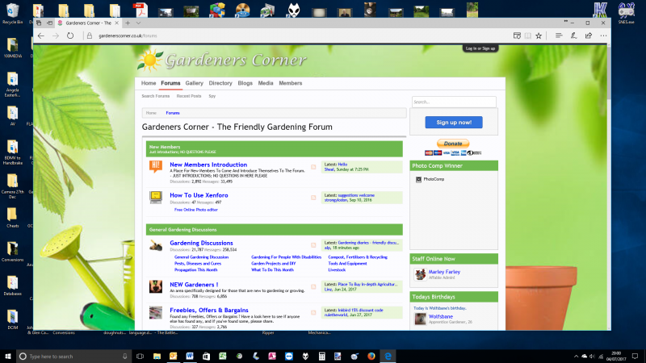Click the Freebies, Offers & Bargains forum icon
Viewport: 646px width, 363px height.
pos(156,312)
